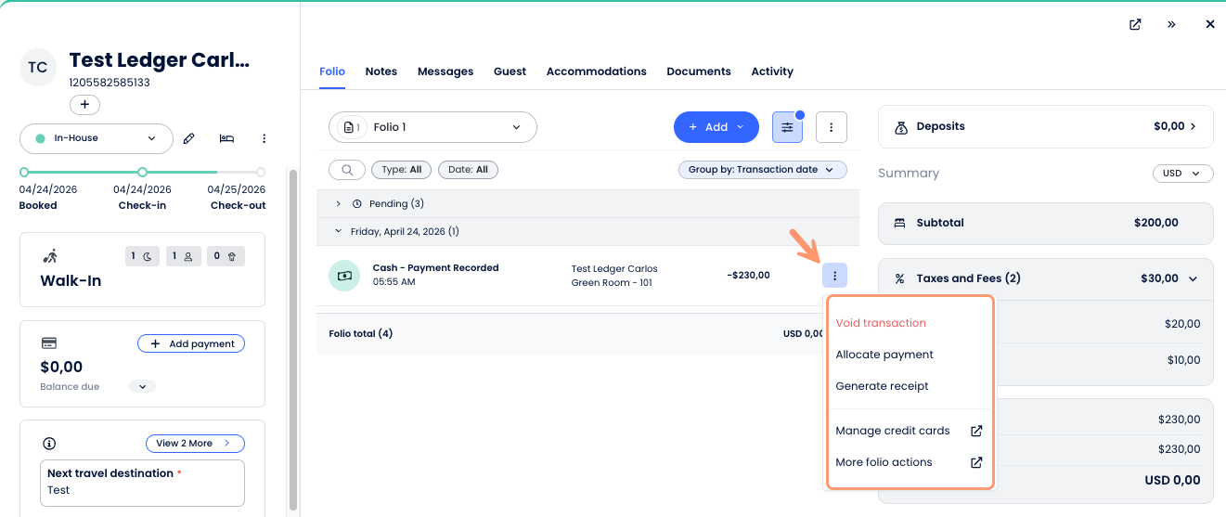Image resolution: width=1226 pixels, height=517 pixels.
Task: Collapse the Taxes and Fees section
Action: click(x=1193, y=278)
